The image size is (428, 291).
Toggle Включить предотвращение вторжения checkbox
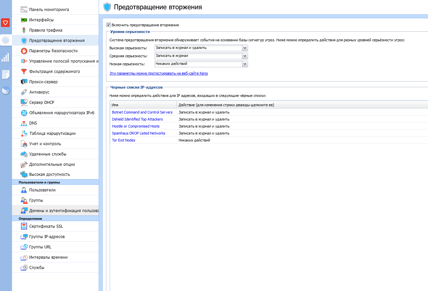pyautogui.click(x=108, y=25)
